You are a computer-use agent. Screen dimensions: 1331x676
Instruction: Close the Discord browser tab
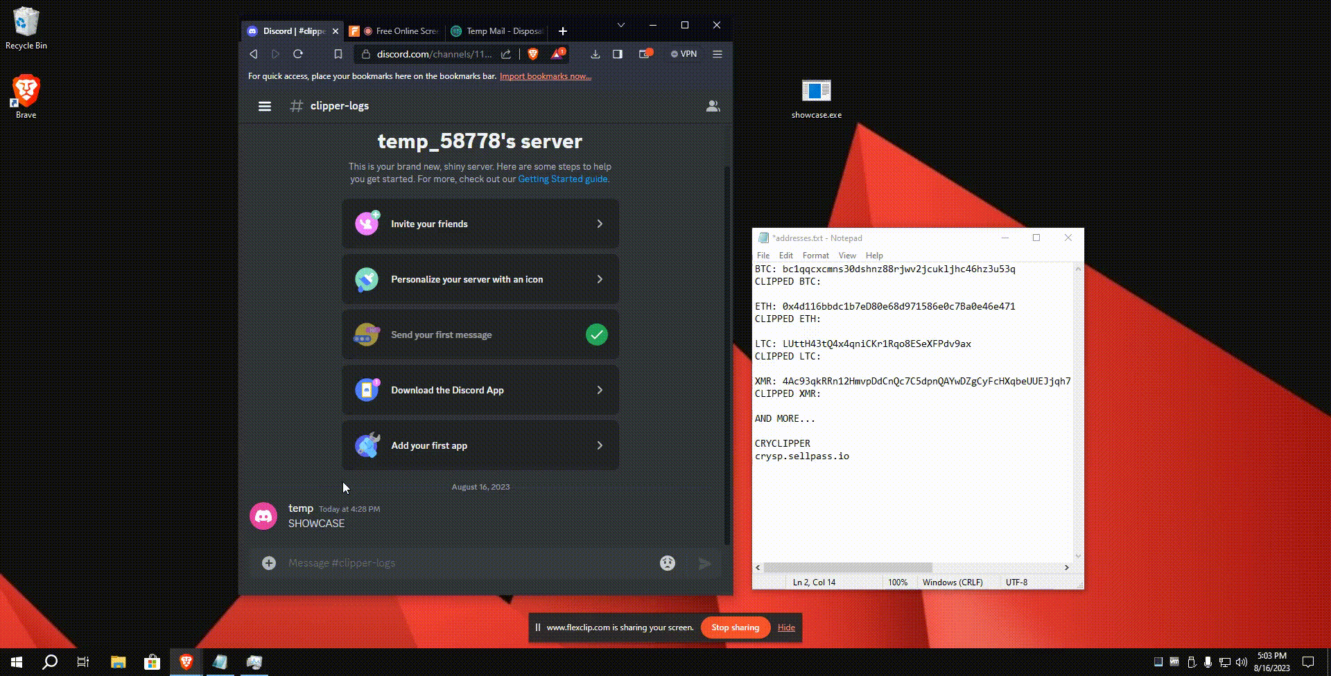click(336, 31)
